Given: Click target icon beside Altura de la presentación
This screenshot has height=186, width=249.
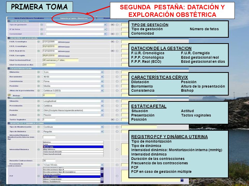Looking at the screenshot, I should tap(38, 90).
